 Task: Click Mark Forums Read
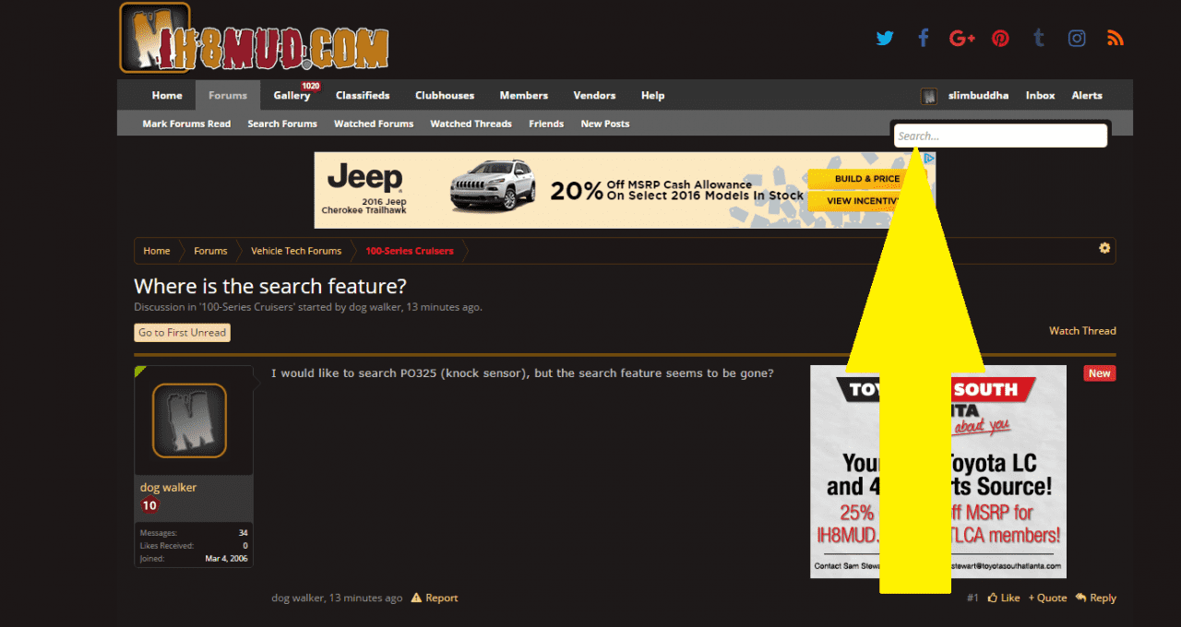click(186, 124)
